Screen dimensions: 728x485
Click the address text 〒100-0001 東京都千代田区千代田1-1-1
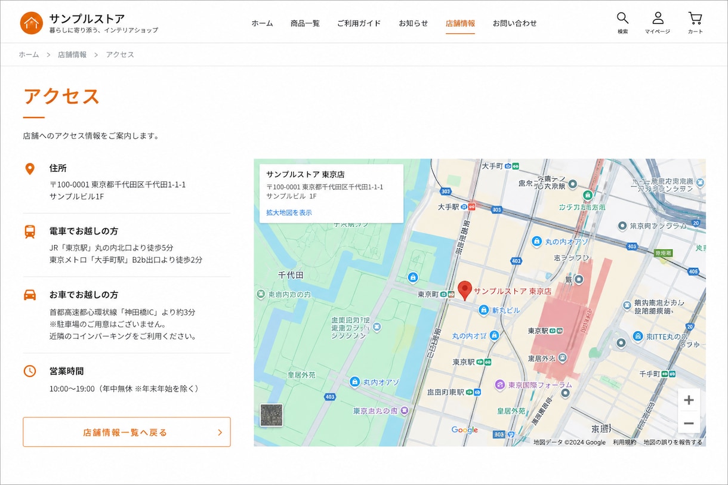[118, 184]
